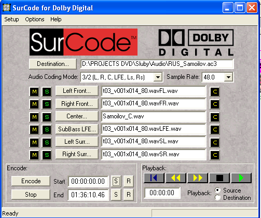Open the Setup menu
Viewport: 261px width, 218px height.
tap(11, 19)
